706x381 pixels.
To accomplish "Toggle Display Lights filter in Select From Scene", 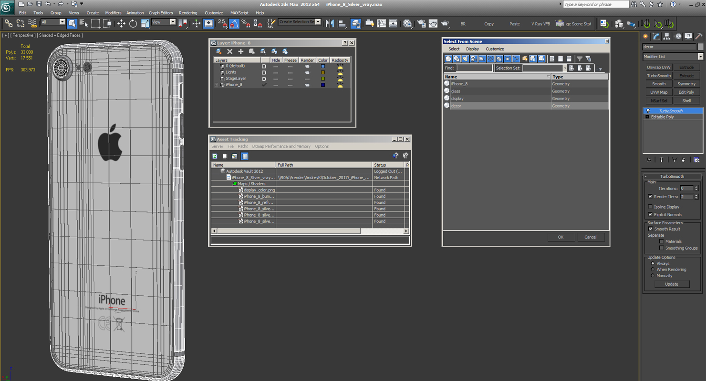I will point(465,59).
